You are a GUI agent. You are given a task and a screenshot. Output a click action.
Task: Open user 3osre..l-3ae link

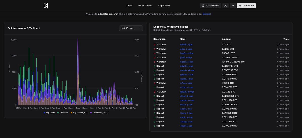click(186, 113)
